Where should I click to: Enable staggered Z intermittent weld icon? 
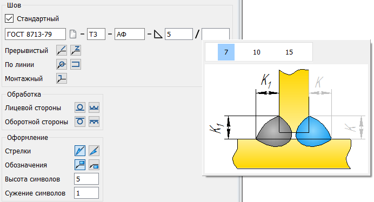point(76,50)
